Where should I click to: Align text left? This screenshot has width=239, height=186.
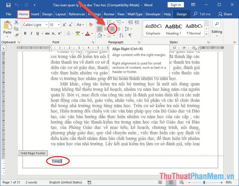(x=100, y=29)
